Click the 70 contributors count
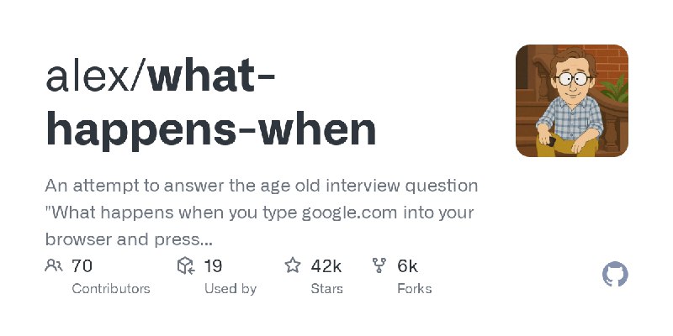The image size is (673, 336). pos(82,266)
